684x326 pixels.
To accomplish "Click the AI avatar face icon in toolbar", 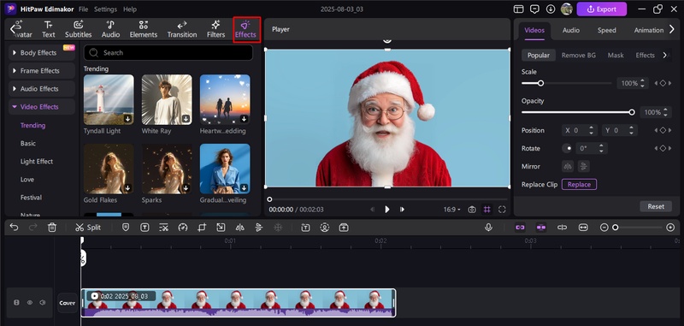I will (x=325, y=228).
